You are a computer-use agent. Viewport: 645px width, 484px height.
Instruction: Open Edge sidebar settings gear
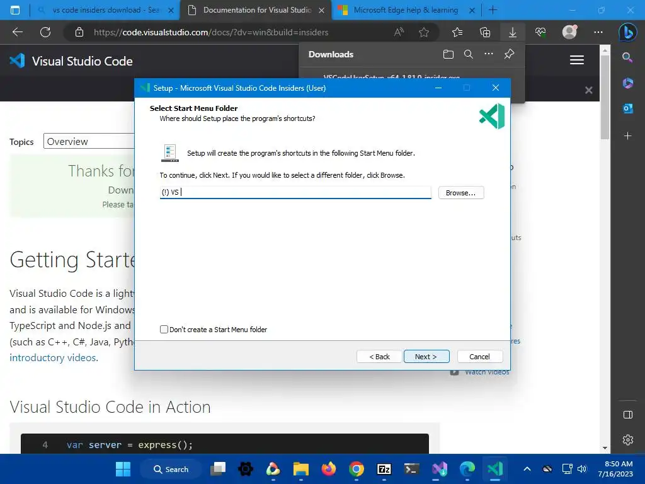tap(628, 439)
